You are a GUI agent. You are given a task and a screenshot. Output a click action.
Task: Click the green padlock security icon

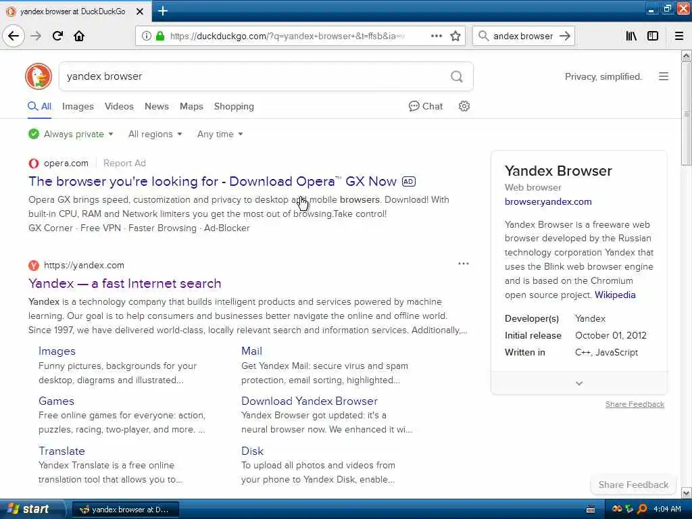(x=160, y=36)
